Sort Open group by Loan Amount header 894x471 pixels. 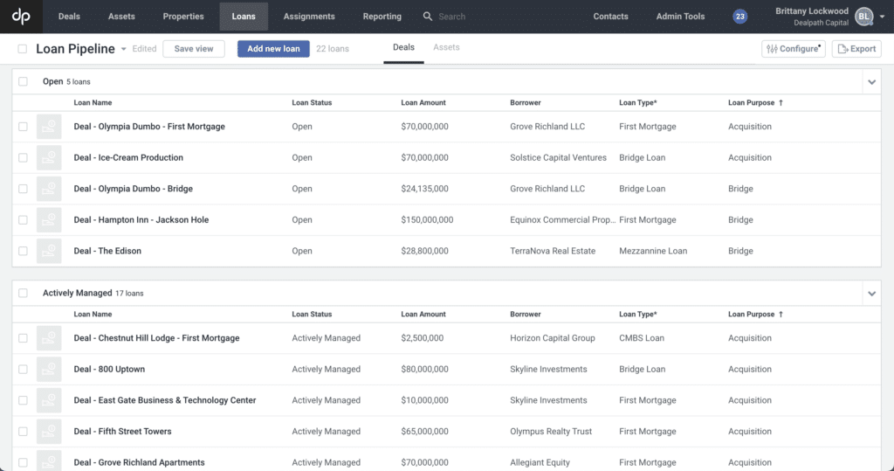coord(423,103)
